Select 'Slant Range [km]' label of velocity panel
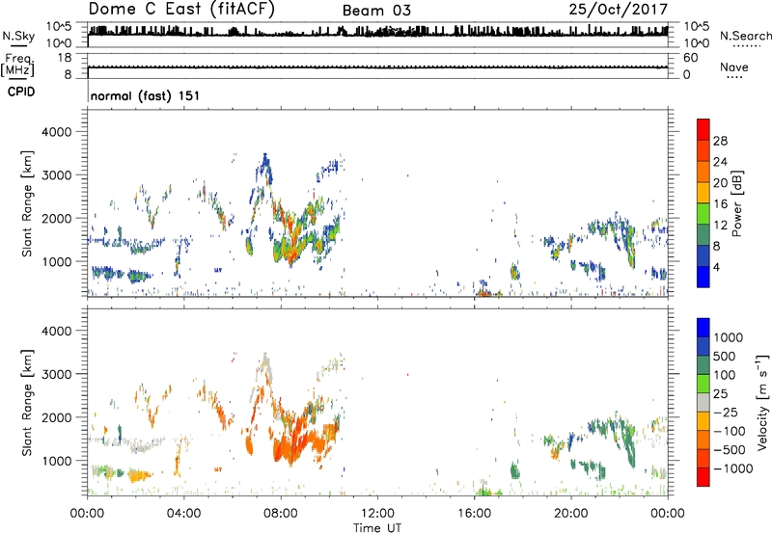 27,402
